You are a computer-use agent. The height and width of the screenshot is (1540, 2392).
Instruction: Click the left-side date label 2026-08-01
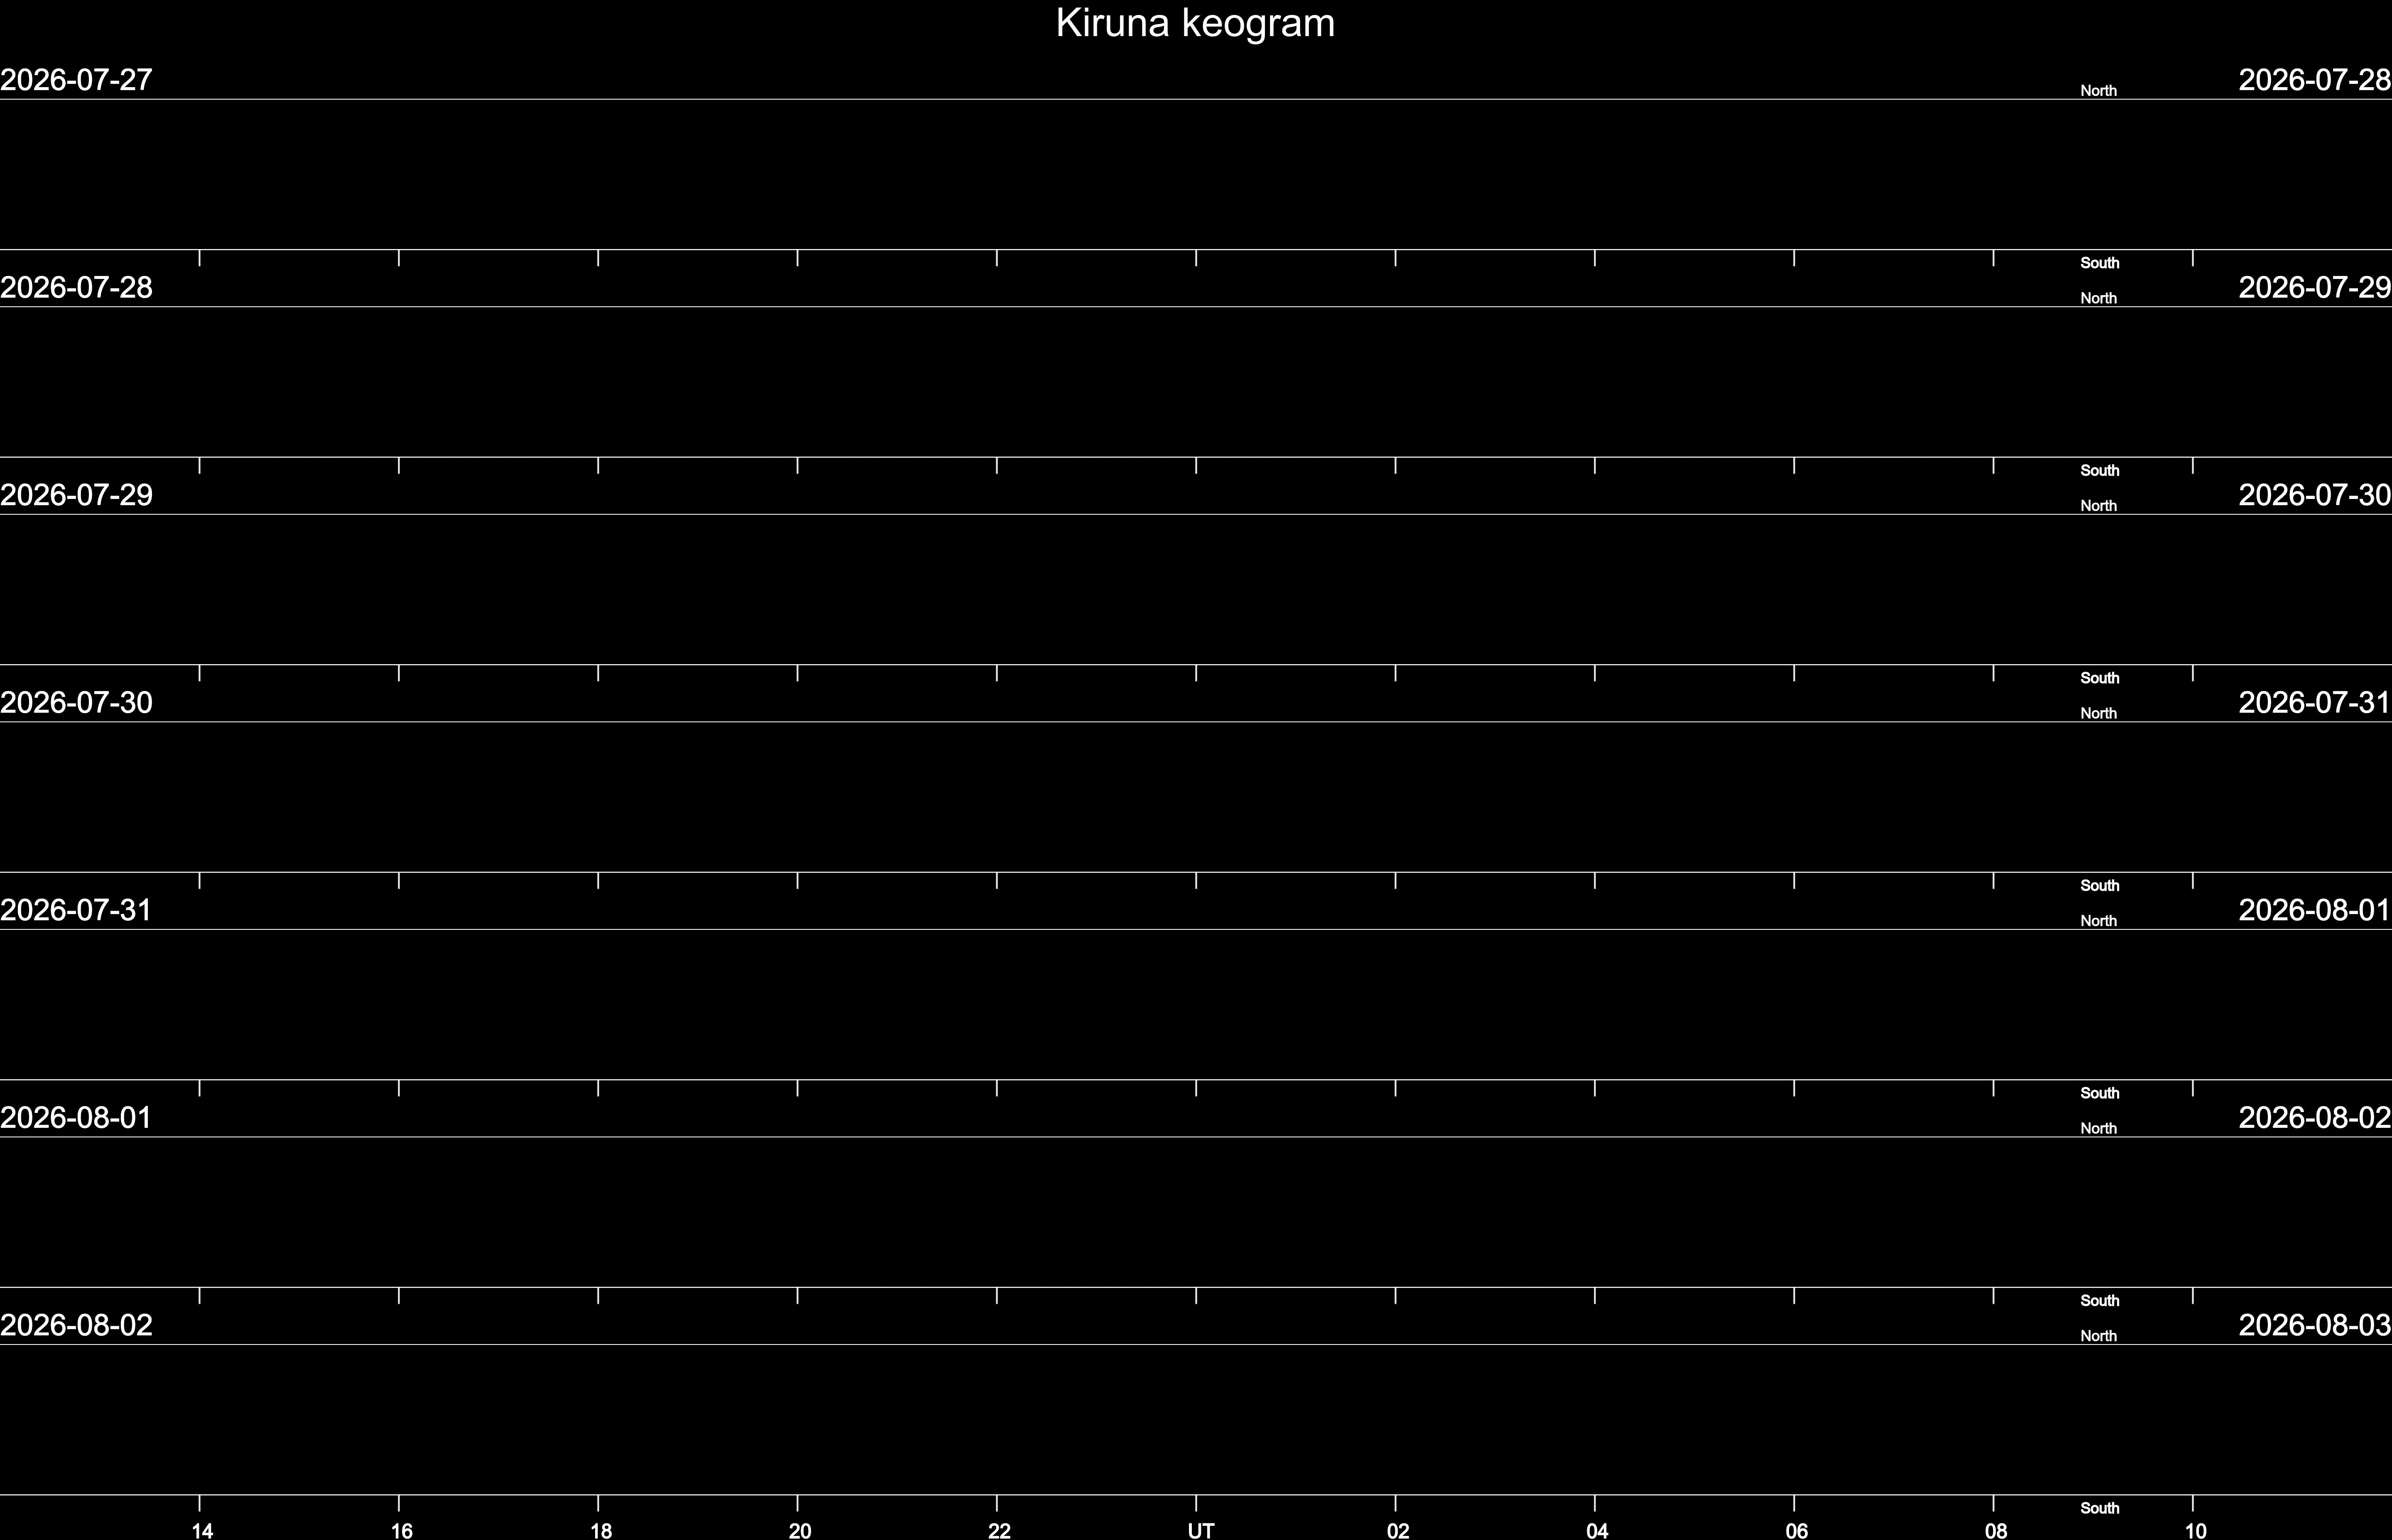pyautogui.click(x=76, y=1118)
